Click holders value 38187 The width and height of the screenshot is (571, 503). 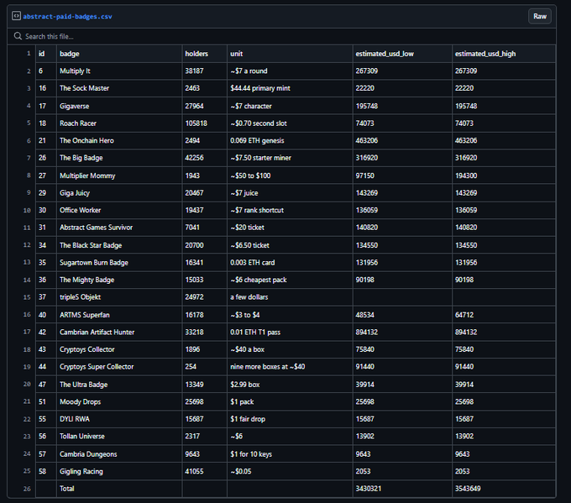click(194, 71)
